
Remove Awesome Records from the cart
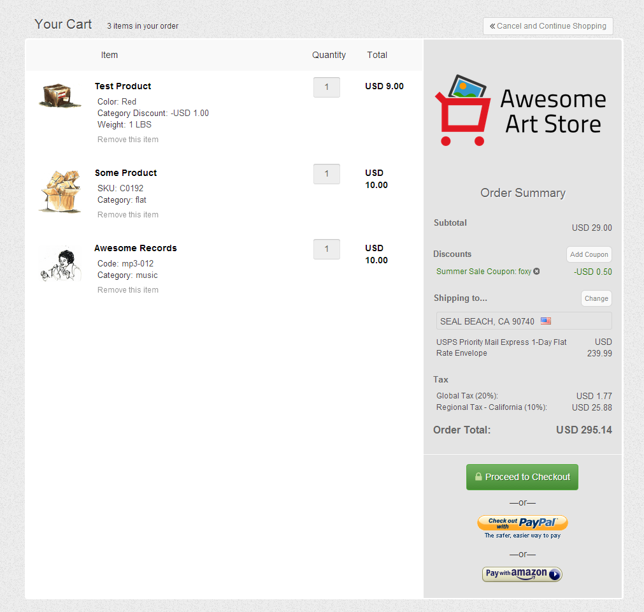click(x=128, y=290)
